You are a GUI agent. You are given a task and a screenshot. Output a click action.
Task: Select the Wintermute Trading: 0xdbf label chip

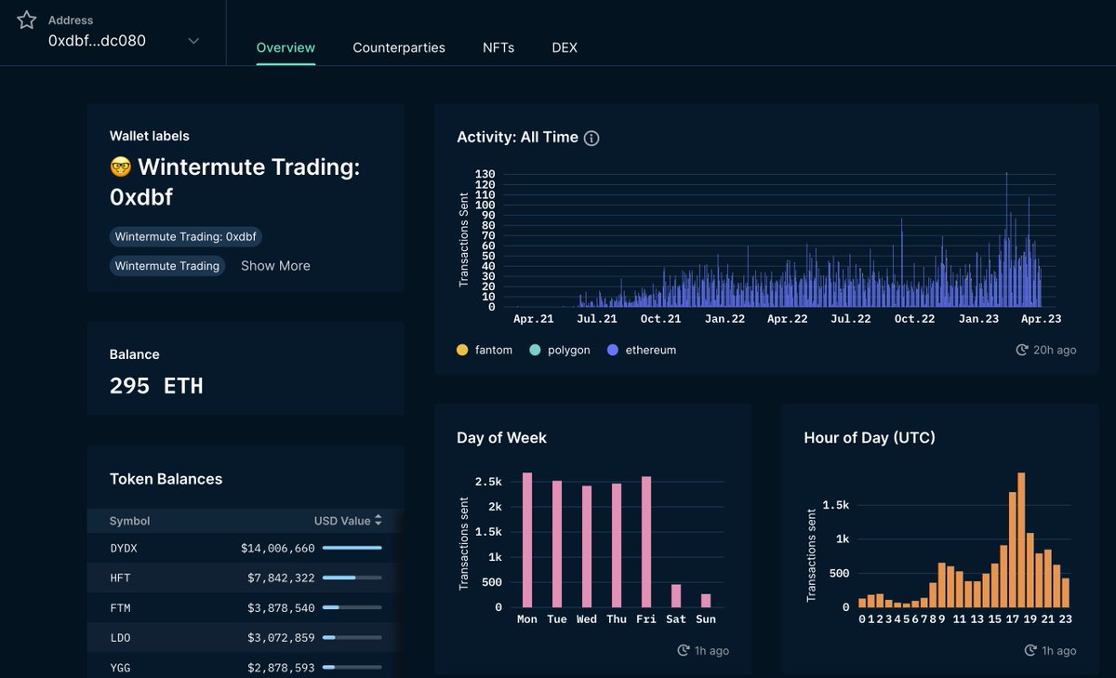click(x=185, y=236)
